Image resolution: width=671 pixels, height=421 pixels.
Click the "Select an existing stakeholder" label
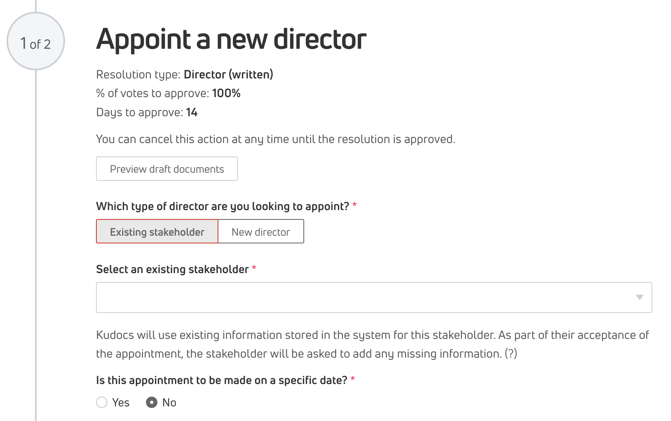tap(172, 269)
